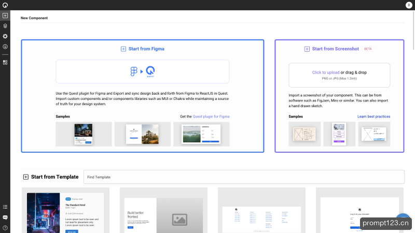Click the Start from Screenshot heading
This screenshot has height=233, width=415.
[335, 49]
